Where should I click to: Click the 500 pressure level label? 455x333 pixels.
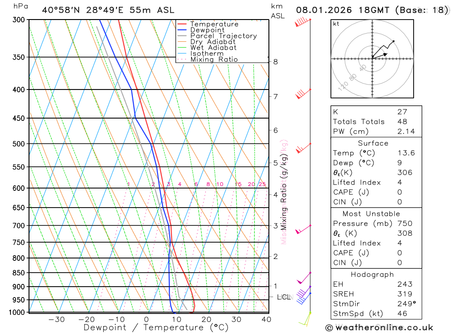pos(19,144)
